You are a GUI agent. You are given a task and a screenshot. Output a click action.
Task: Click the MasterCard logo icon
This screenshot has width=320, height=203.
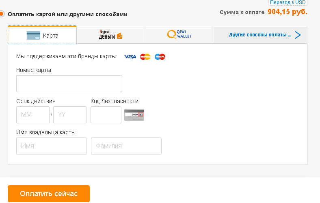pyautogui.click(x=145, y=57)
